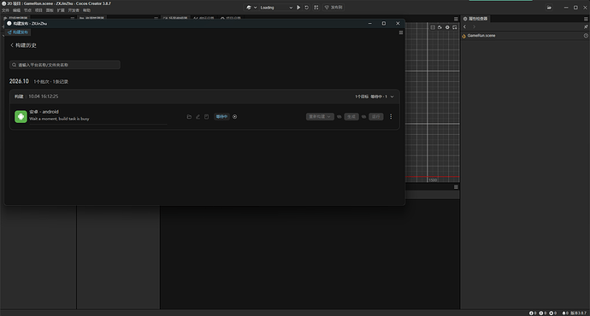Click the 1个批次 · 1条记录 text

coord(50,81)
